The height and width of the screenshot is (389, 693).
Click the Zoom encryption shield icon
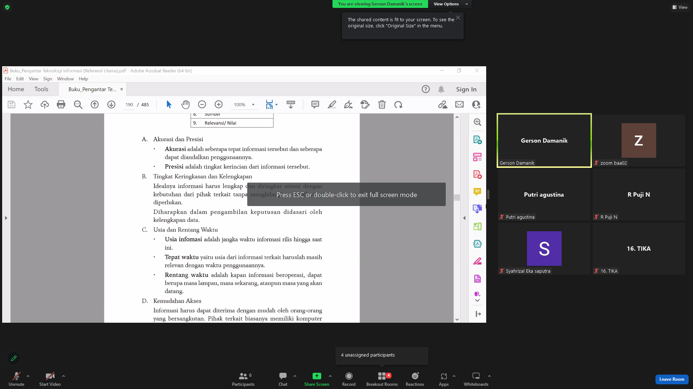point(7,7)
